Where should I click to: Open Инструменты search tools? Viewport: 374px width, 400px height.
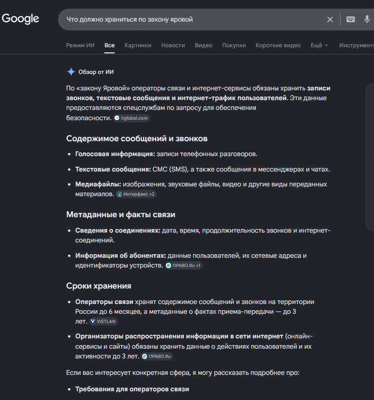coord(357,45)
